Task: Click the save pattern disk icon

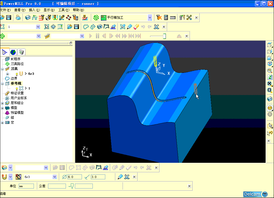Action: click(76, 27)
